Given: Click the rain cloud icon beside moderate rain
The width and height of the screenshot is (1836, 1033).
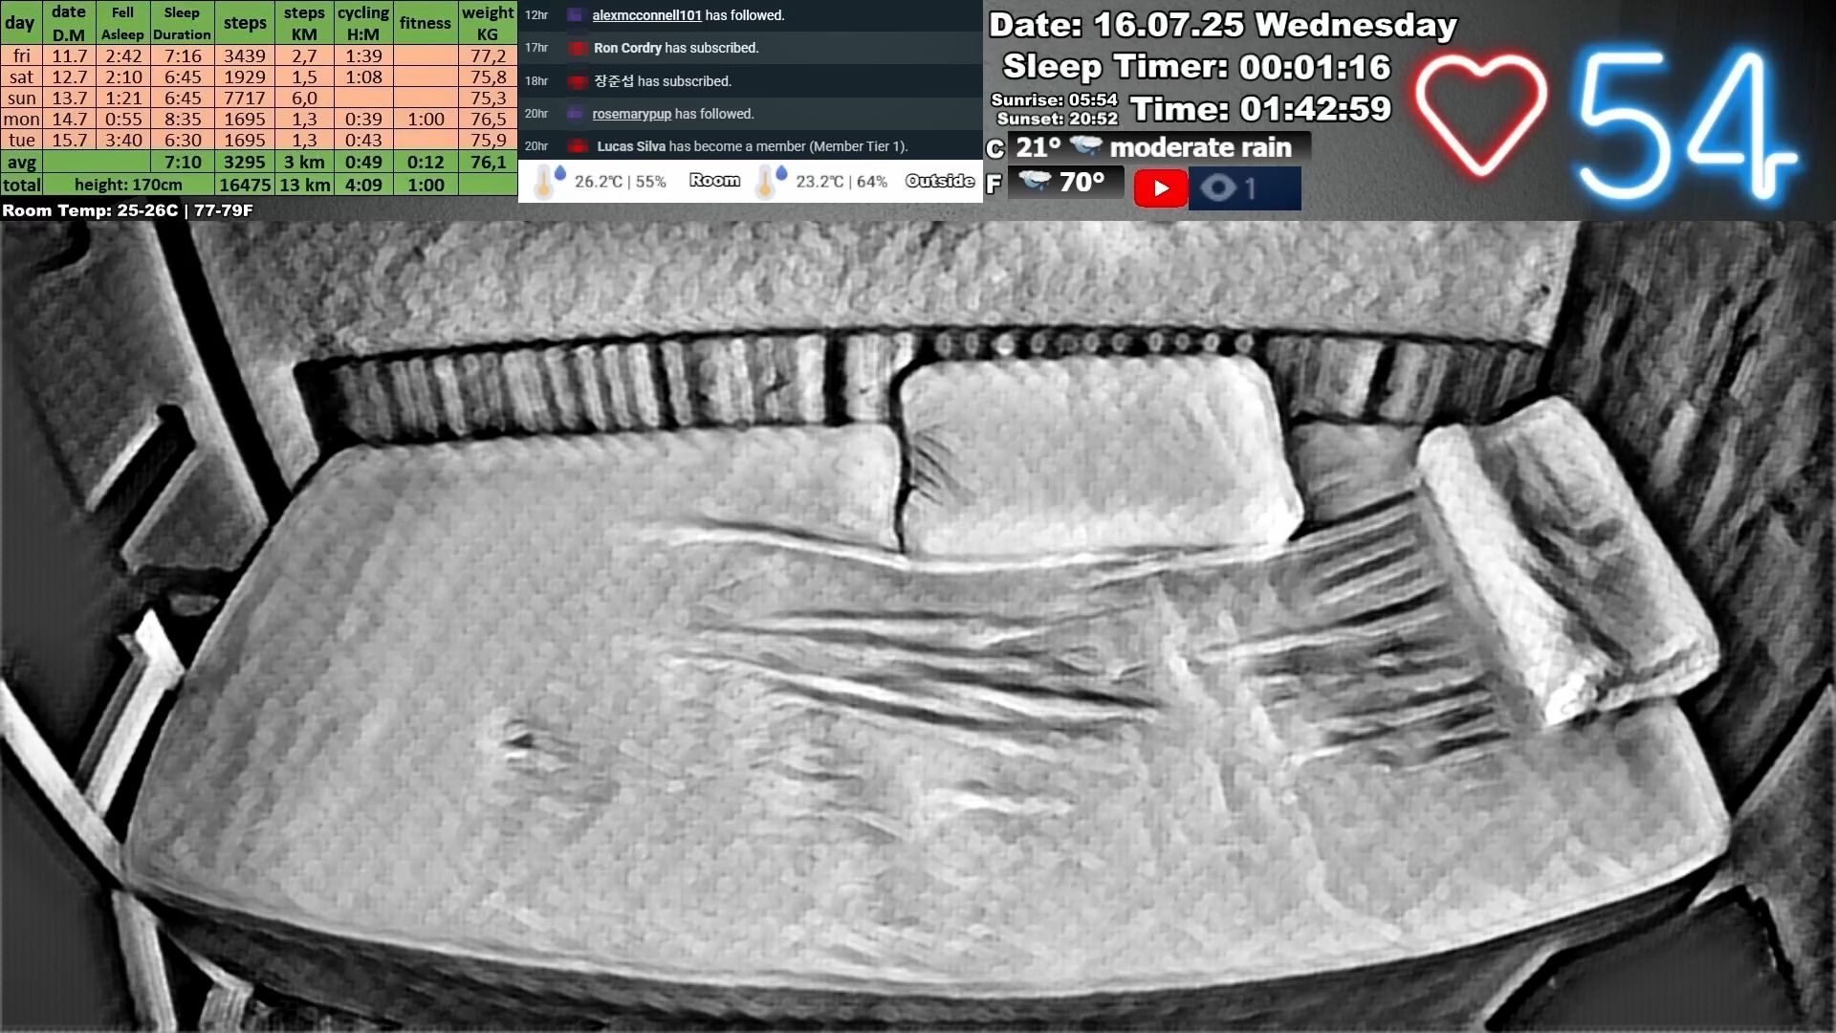Looking at the screenshot, I should [x=1085, y=146].
